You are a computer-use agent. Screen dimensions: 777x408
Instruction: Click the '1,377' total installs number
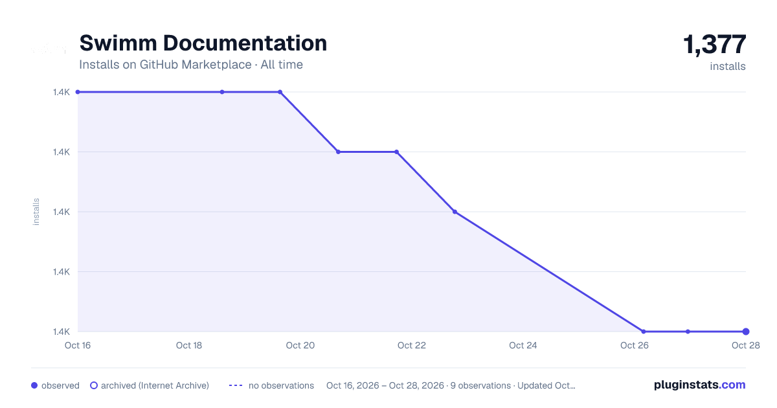(715, 44)
